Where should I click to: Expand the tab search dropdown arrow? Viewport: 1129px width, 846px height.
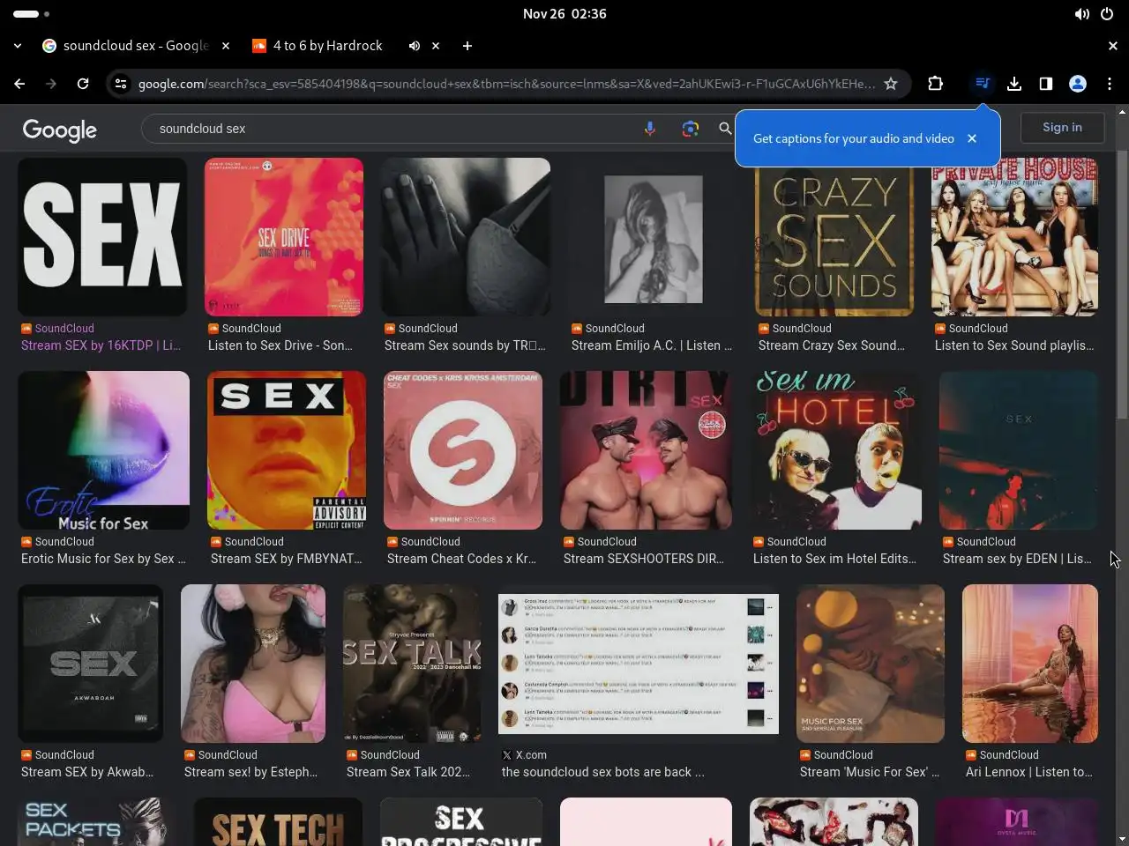click(x=18, y=46)
